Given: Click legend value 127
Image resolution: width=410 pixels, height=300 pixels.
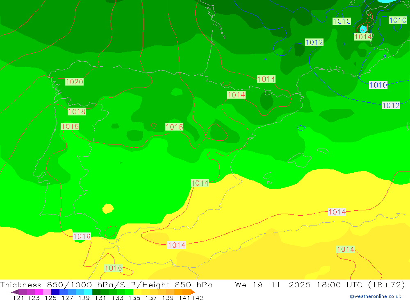Looking at the screenshot, I should click(67, 298).
